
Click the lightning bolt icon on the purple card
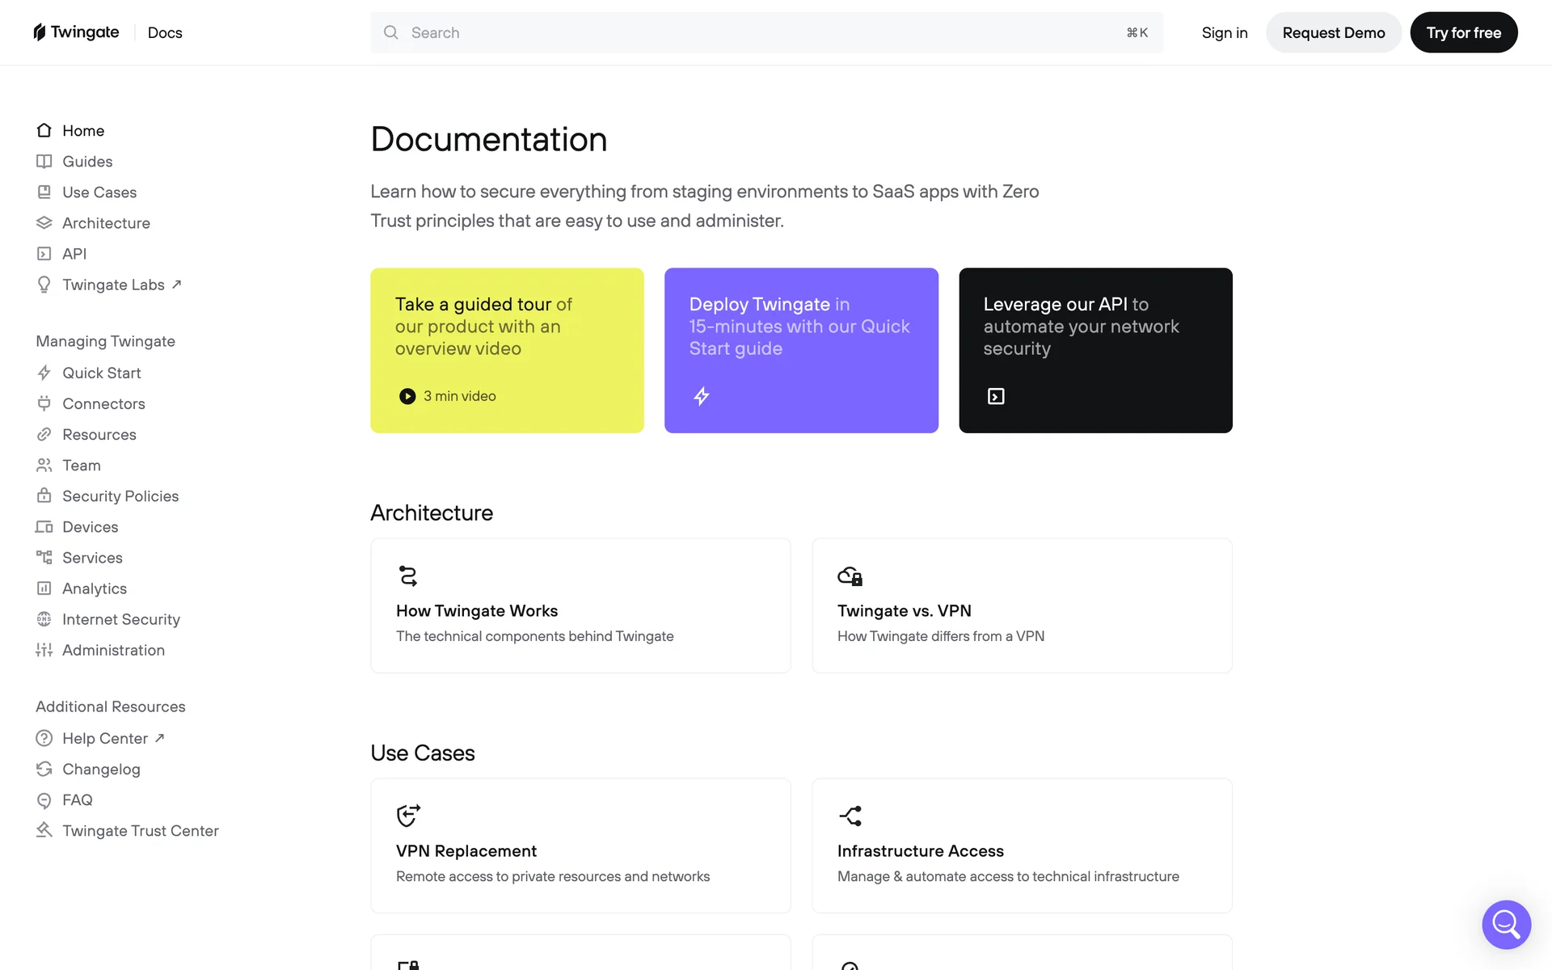(x=702, y=396)
